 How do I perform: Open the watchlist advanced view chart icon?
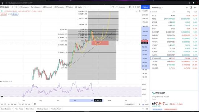pos(191,7)
